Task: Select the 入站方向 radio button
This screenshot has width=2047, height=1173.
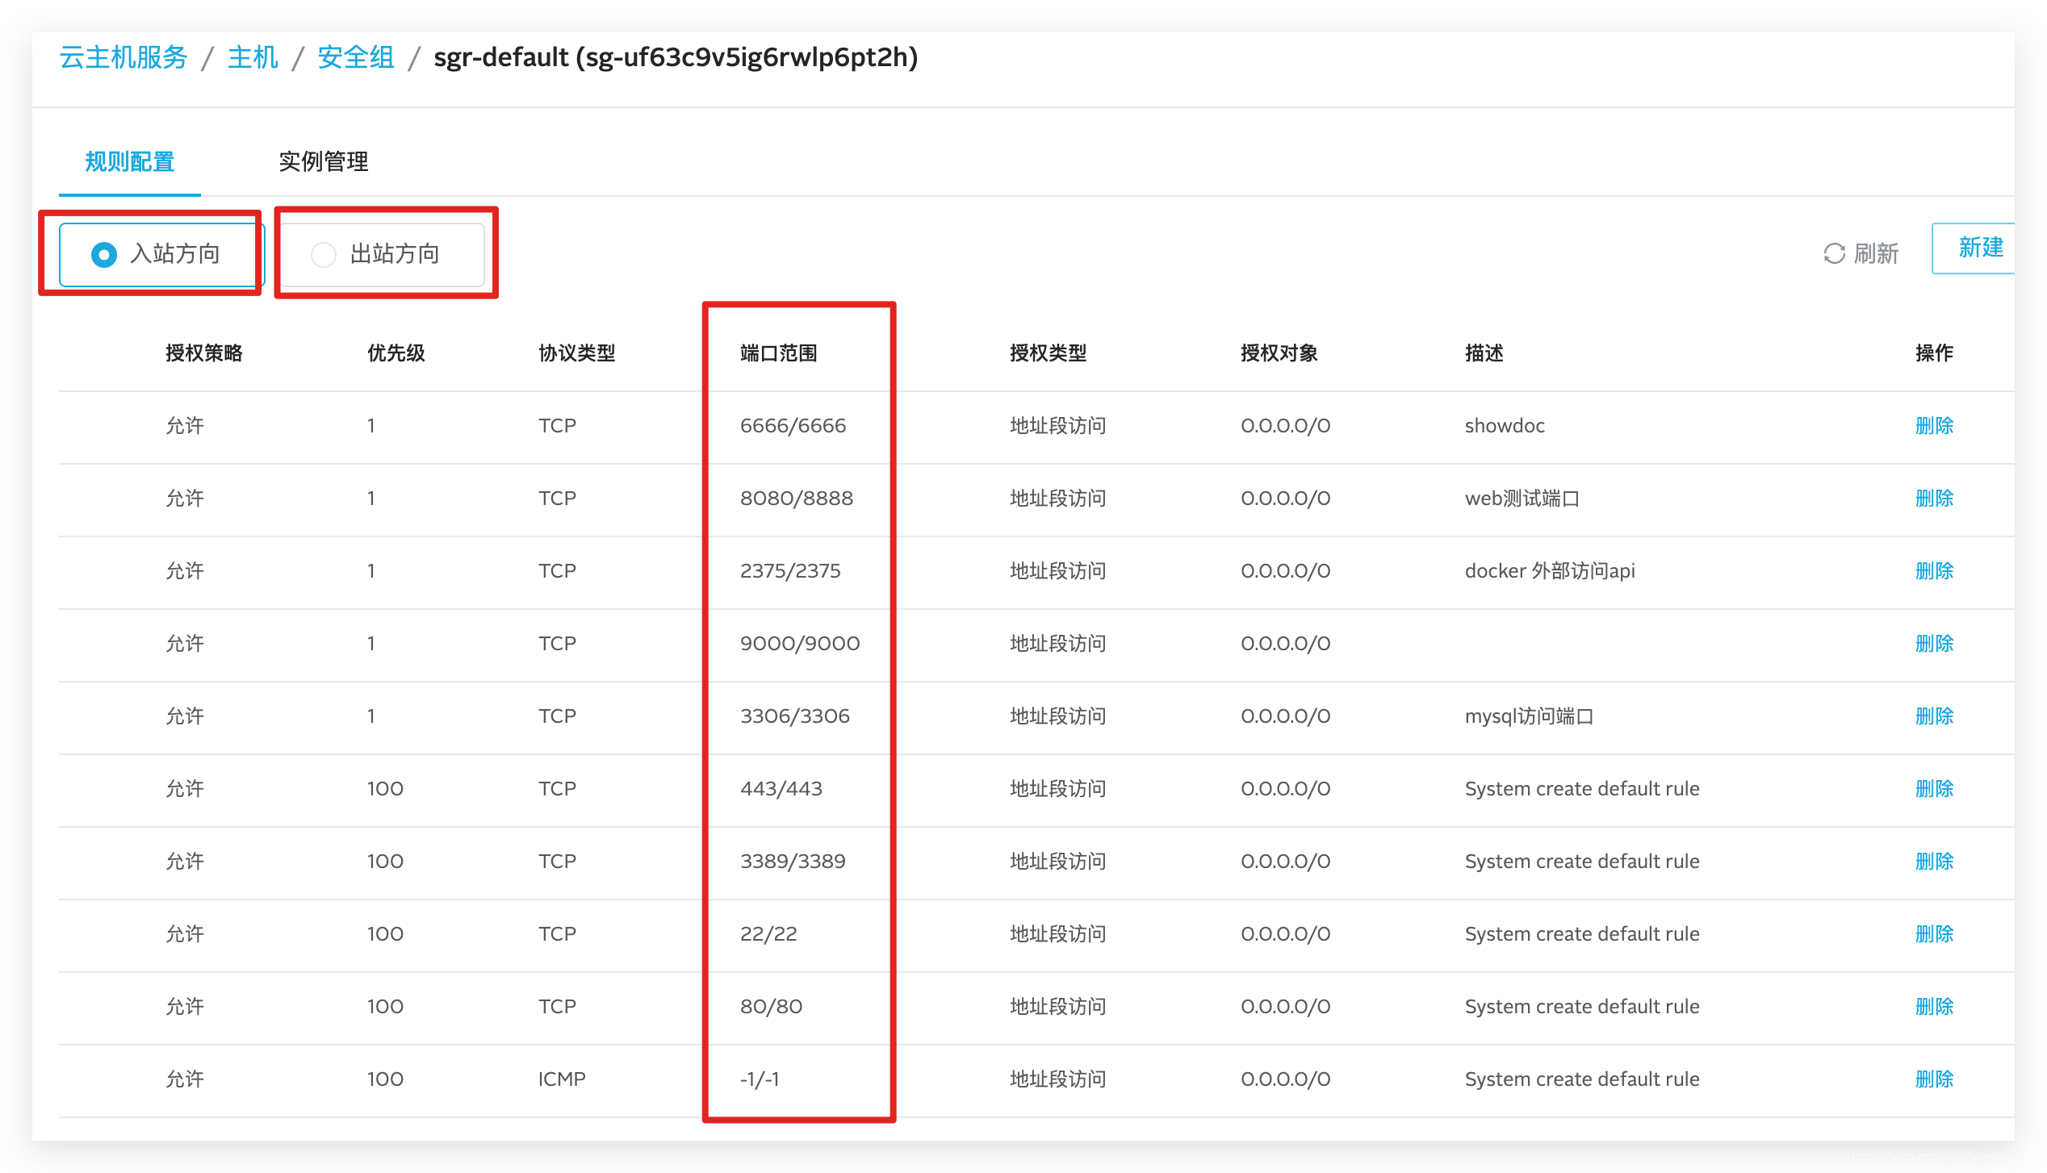Action: coord(104,255)
